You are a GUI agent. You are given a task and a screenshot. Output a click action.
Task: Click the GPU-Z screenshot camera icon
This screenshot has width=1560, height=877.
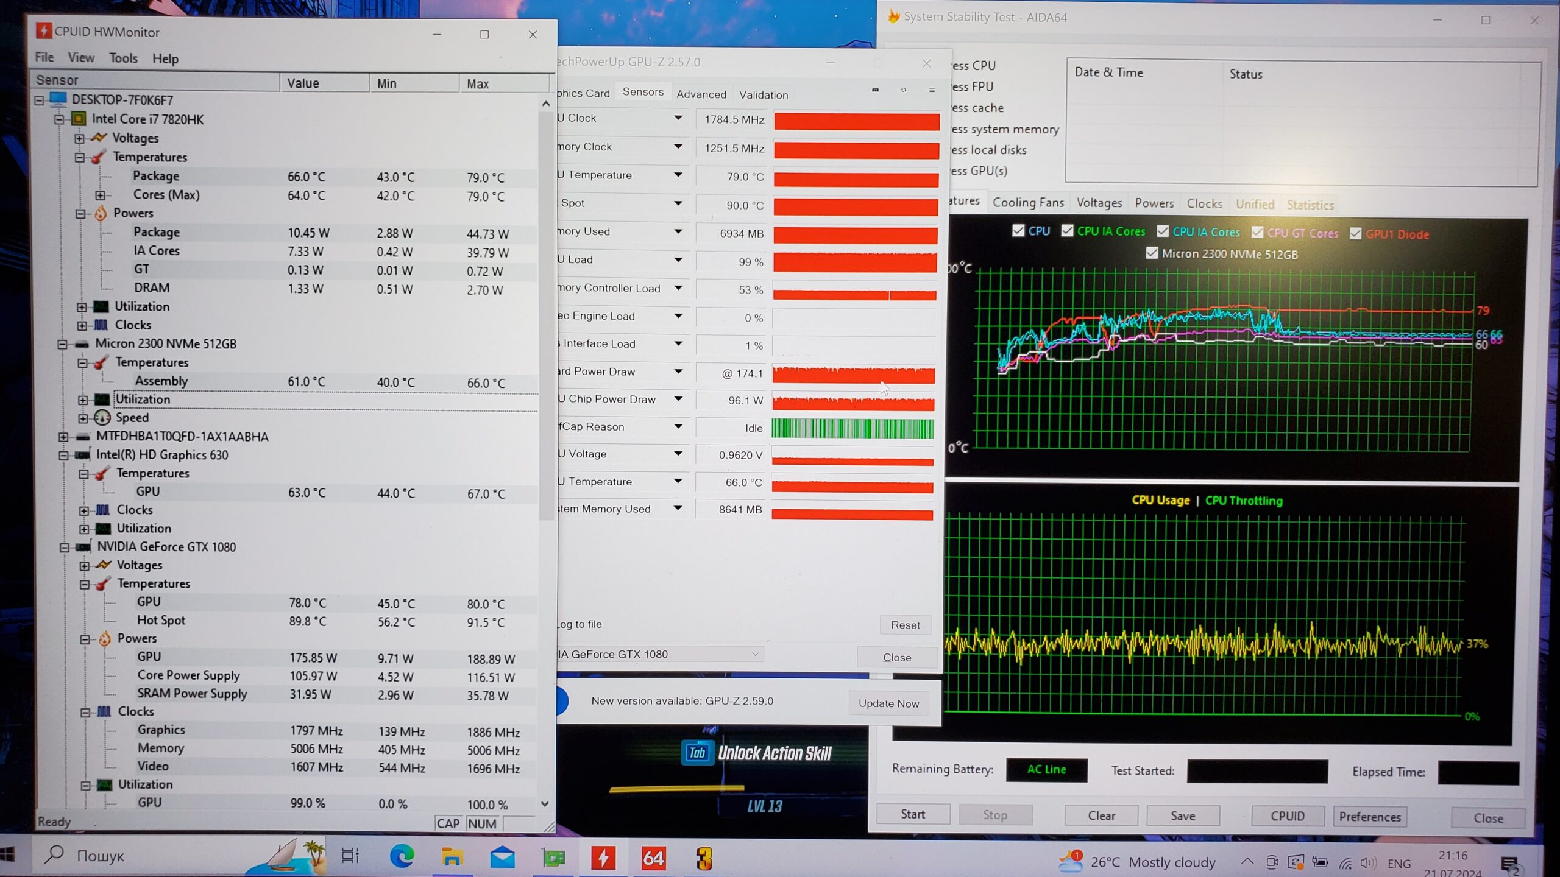[875, 90]
